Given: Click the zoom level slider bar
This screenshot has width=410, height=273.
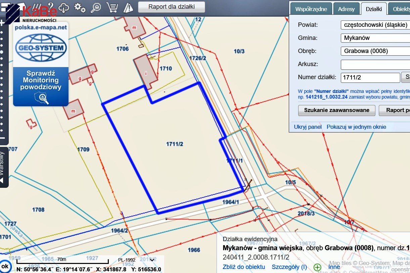Looking at the screenshot, I should point(2,80).
